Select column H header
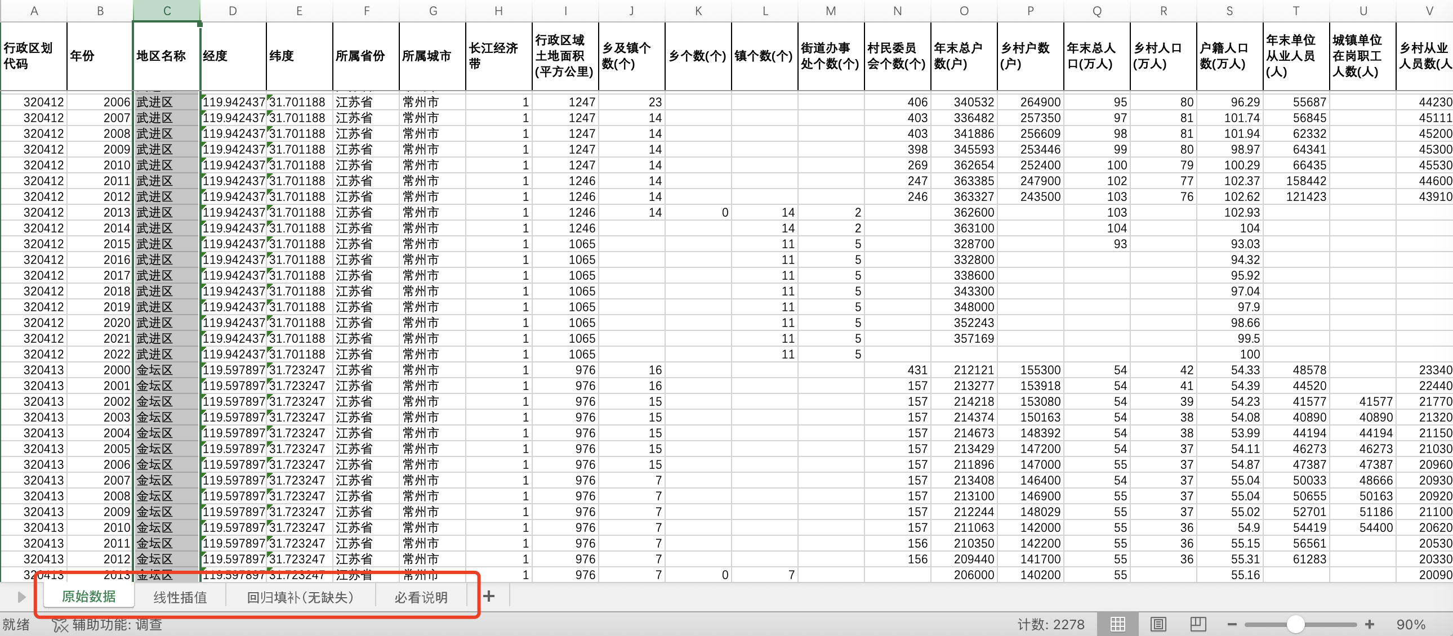1453x636 pixels. 498,11
